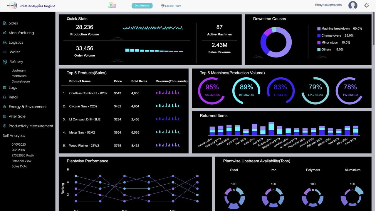The width and height of the screenshot is (376, 211).
Task: Click the After Sale sidebar icon
Action: pos(5,116)
